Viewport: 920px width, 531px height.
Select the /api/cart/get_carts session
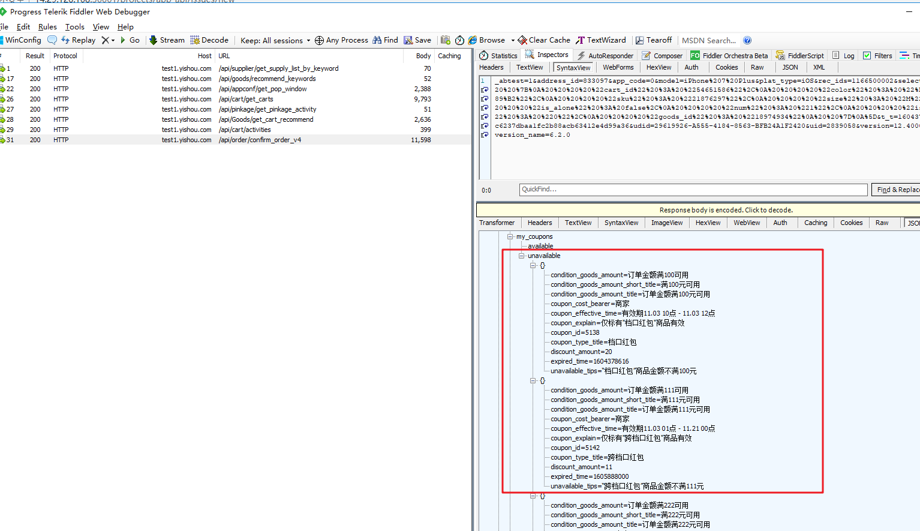pos(235,99)
